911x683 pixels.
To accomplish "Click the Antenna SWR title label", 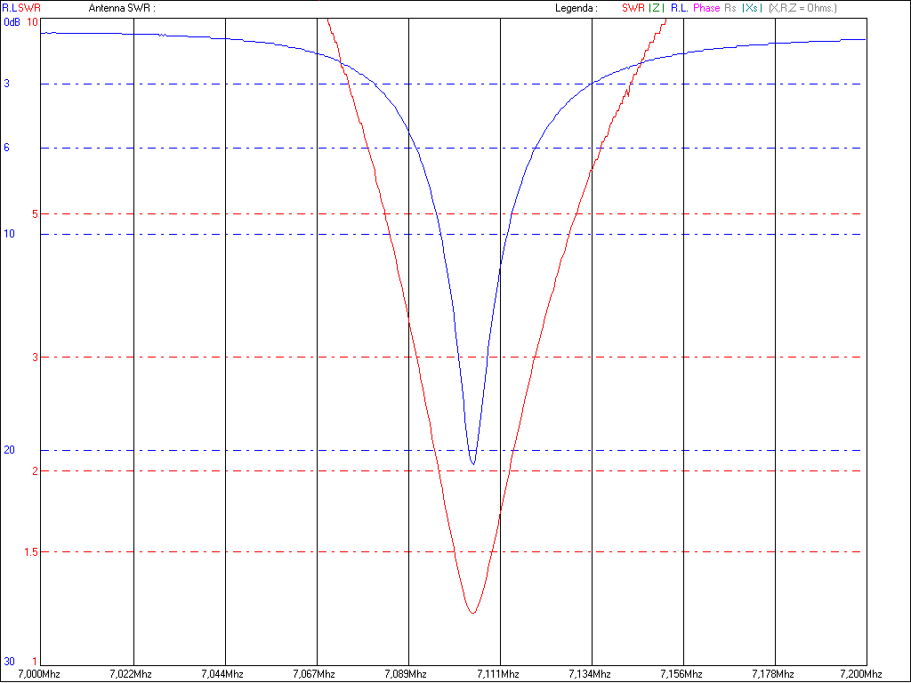I will [x=122, y=8].
